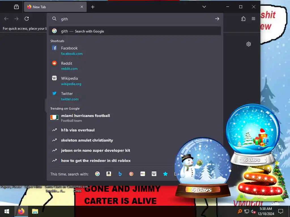Select trending 'skeleton amulet christianity'
The width and height of the screenshot is (290, 217).
(135, 140)
